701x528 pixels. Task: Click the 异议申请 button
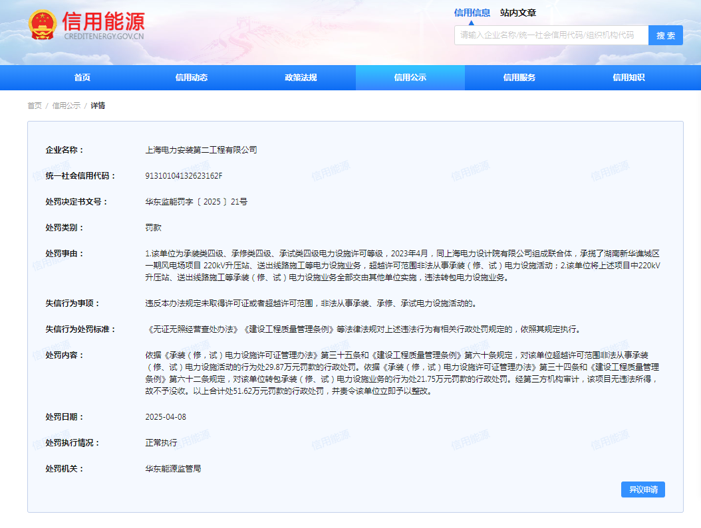coord(643,489)
